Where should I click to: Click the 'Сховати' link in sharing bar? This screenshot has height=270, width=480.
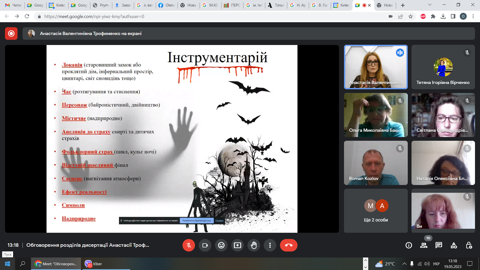[219, 220]
